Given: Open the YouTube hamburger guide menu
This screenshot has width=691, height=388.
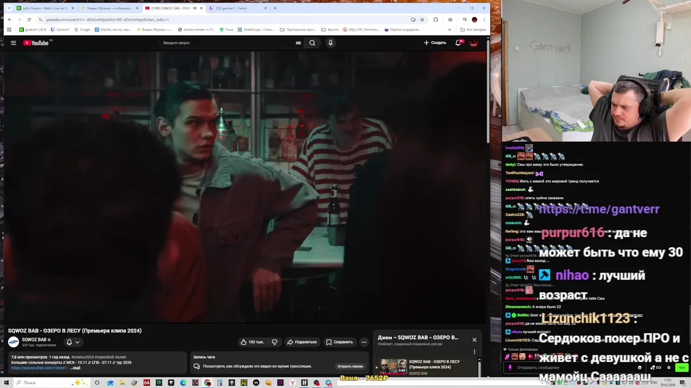Looking at the screenshot, I should [13, 43].
